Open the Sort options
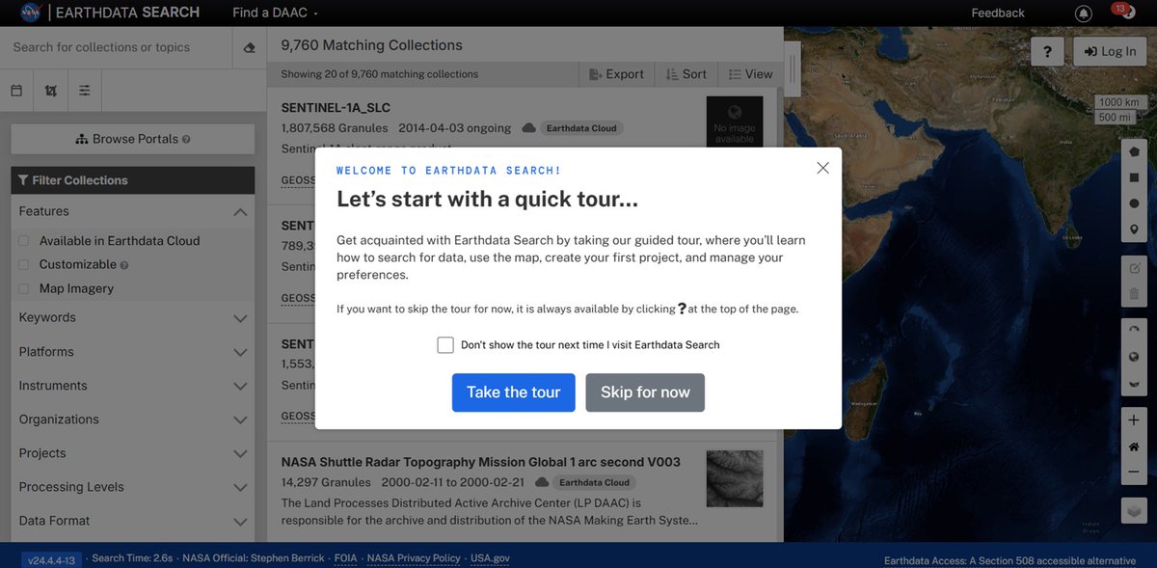The image size is (1157, 568). (686, 73)
